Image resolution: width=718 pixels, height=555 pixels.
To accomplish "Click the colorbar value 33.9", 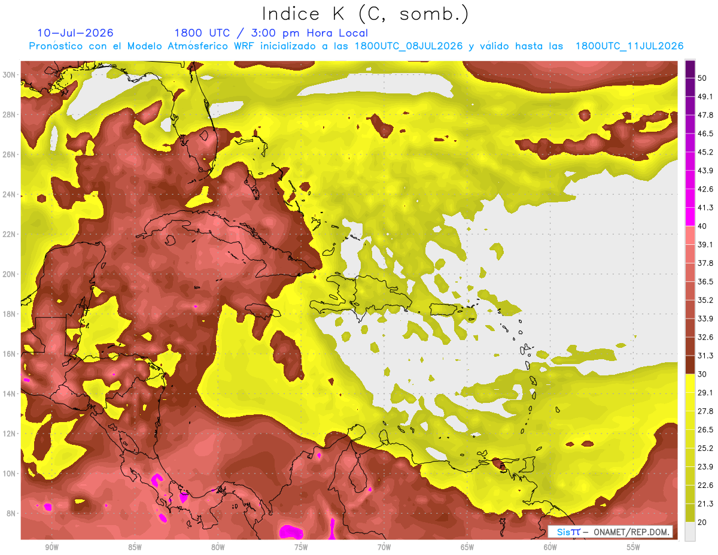I will (705, 319).
